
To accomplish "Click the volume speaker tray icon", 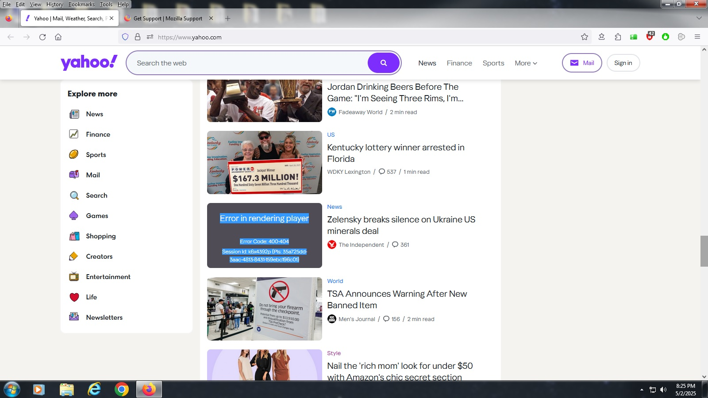I will coord(663,390).
